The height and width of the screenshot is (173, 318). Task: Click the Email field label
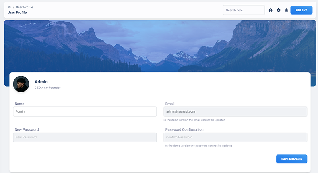click(x=170, y=104)
